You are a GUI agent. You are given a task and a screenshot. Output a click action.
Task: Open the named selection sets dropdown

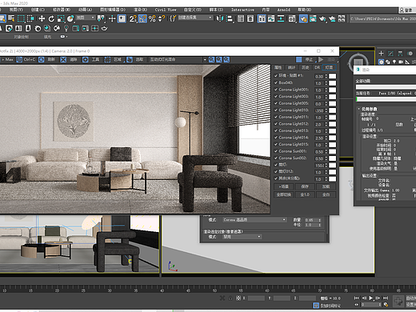(x=195, y=18)
